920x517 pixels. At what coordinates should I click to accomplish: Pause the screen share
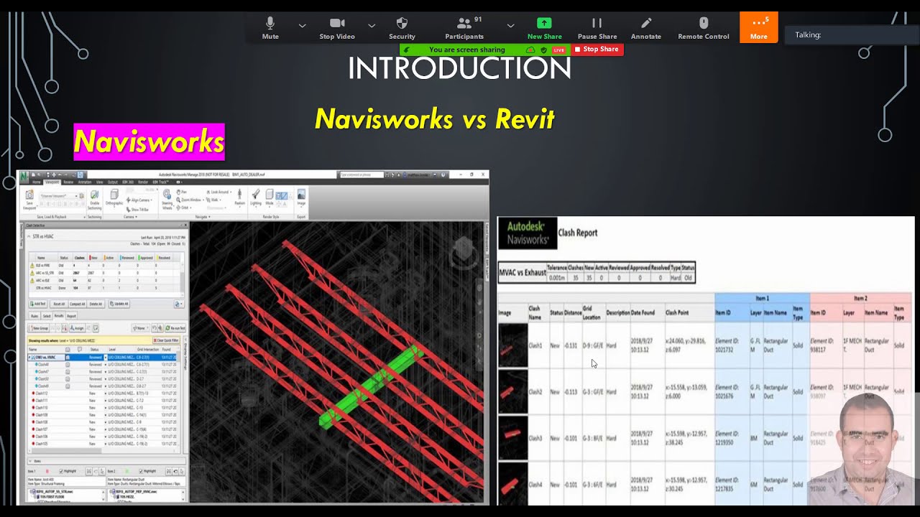click(597, 29)
